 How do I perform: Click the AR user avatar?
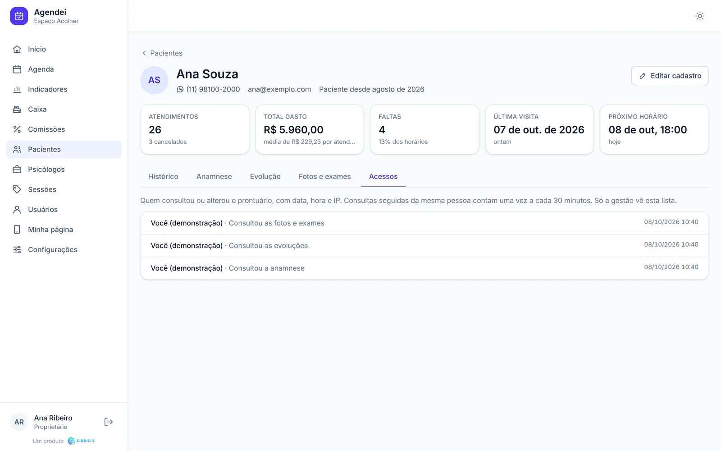(19, 422)
